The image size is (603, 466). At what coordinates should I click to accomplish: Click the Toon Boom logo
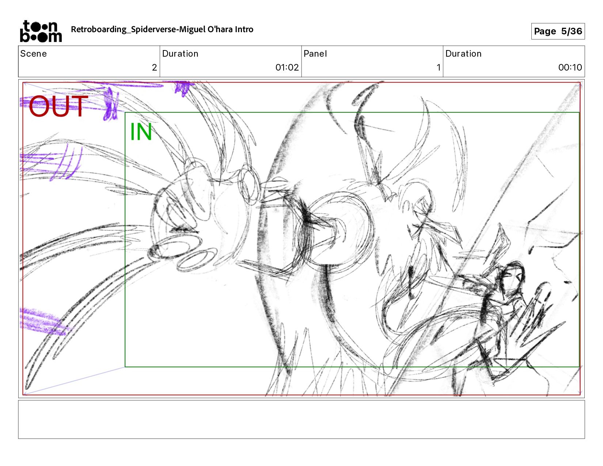tap(41, 31)
